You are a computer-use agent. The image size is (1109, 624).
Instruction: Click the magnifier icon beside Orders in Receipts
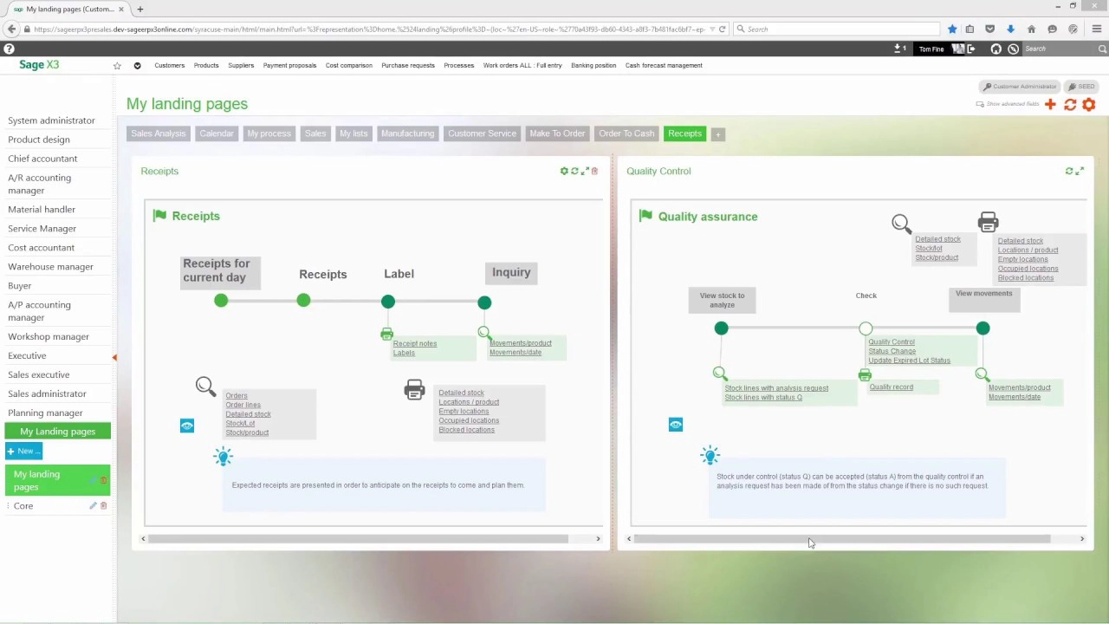click(205, 387)
